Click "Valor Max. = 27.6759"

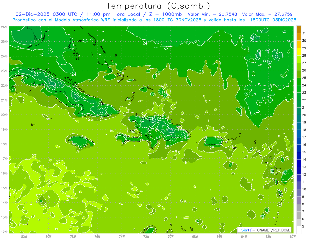click(268, 14)
